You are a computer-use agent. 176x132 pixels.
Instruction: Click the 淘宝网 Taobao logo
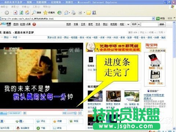(151, 46)
